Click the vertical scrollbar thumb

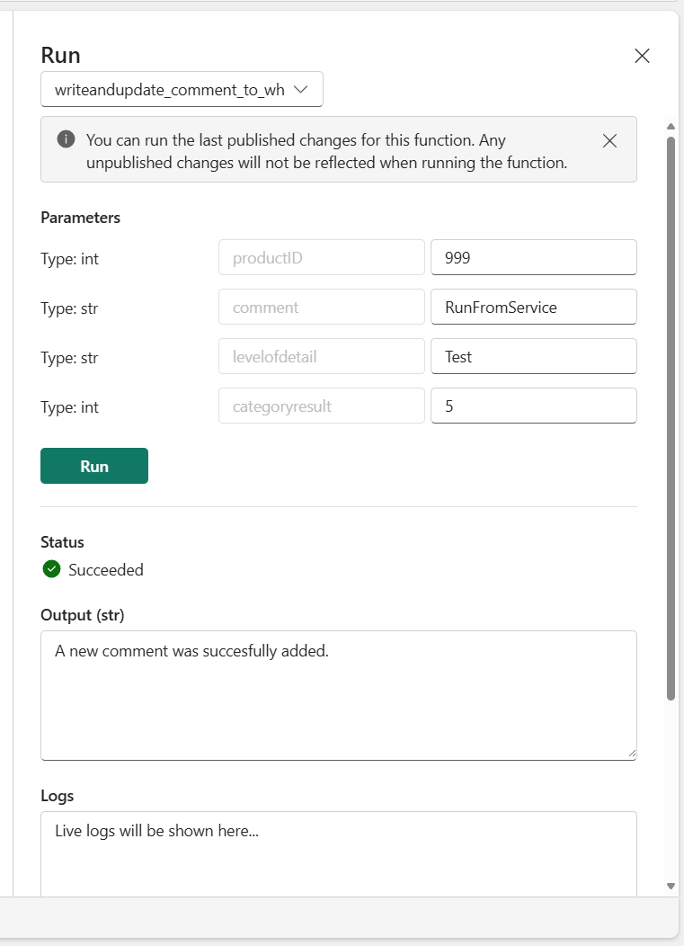click(671, 419)
